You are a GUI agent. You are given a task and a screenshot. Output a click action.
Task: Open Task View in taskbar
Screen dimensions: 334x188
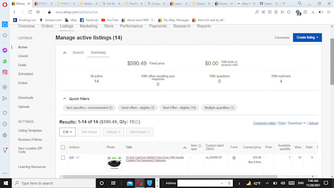[x=113, y=183]
